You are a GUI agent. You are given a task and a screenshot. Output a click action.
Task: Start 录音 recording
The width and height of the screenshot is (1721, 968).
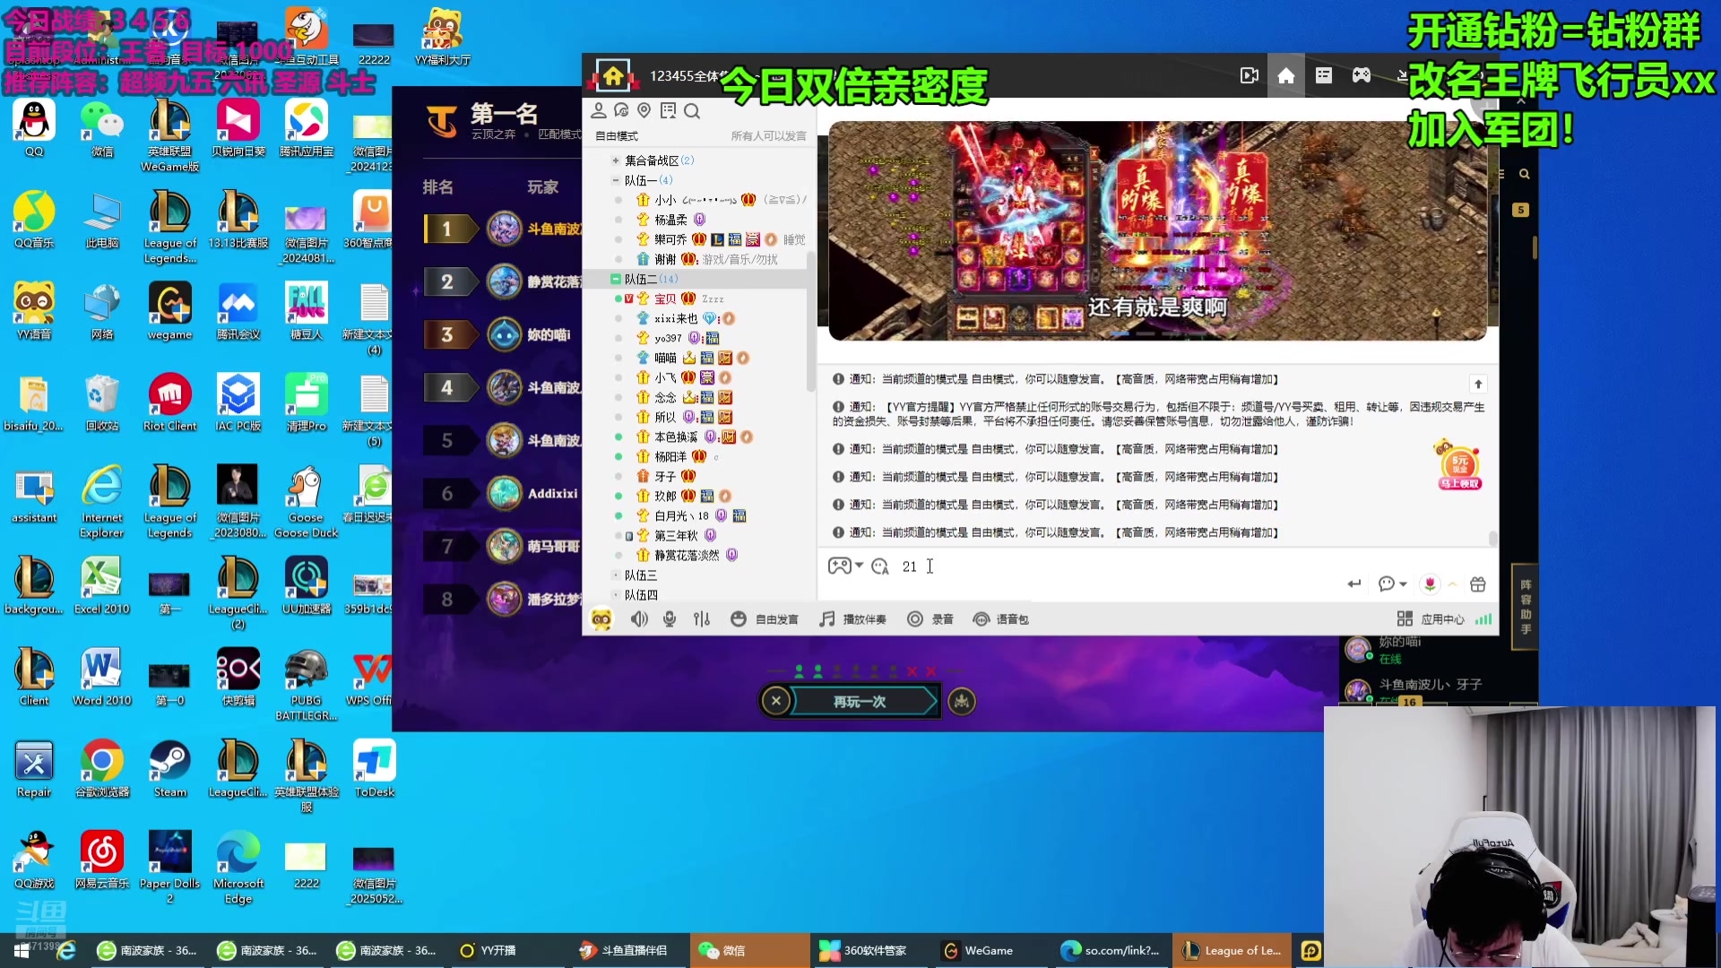click(930, 619)
